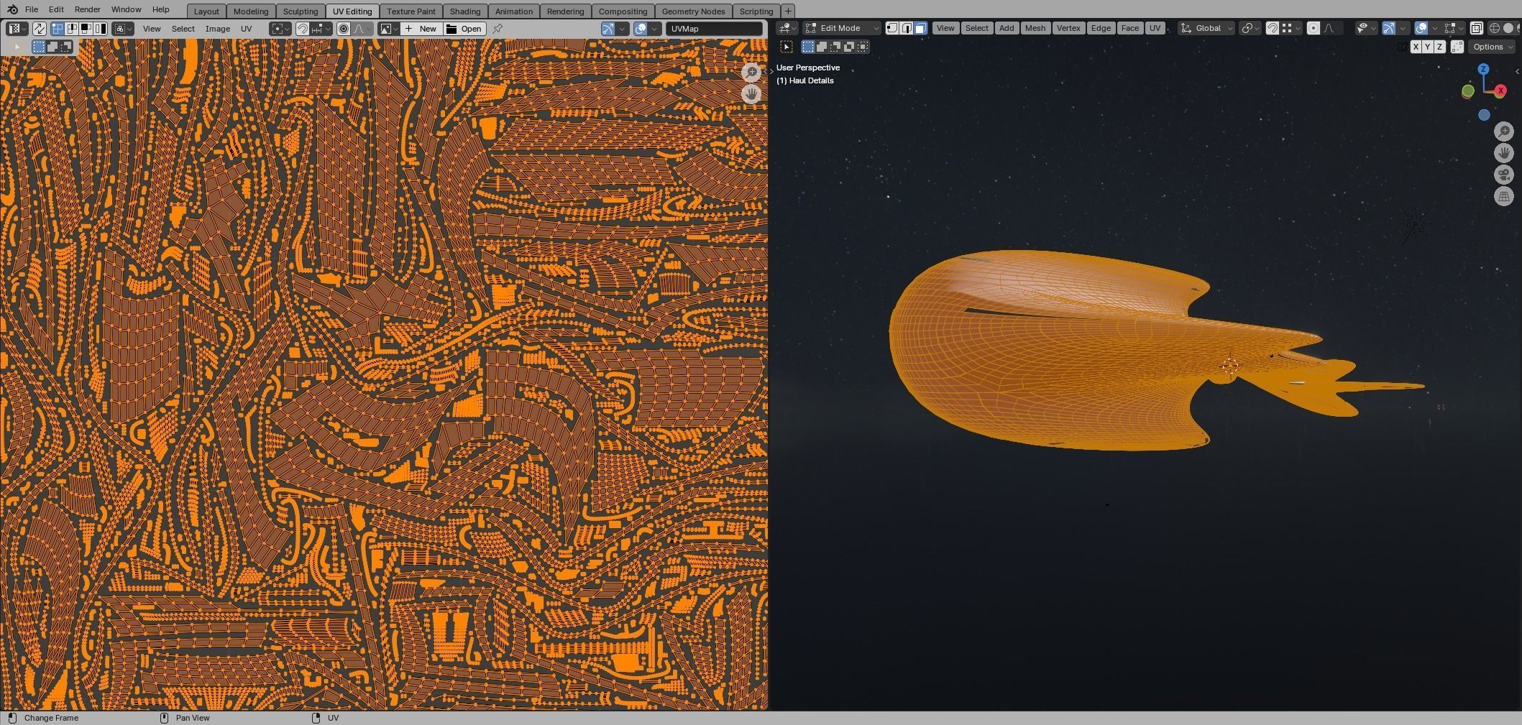Screen dimensions: 1522x725
Task: Toggle gizmos in UV editor header
Action: point(608,29)
